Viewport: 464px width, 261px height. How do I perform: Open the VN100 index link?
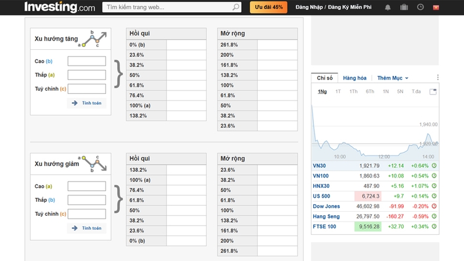coord(321,176)
